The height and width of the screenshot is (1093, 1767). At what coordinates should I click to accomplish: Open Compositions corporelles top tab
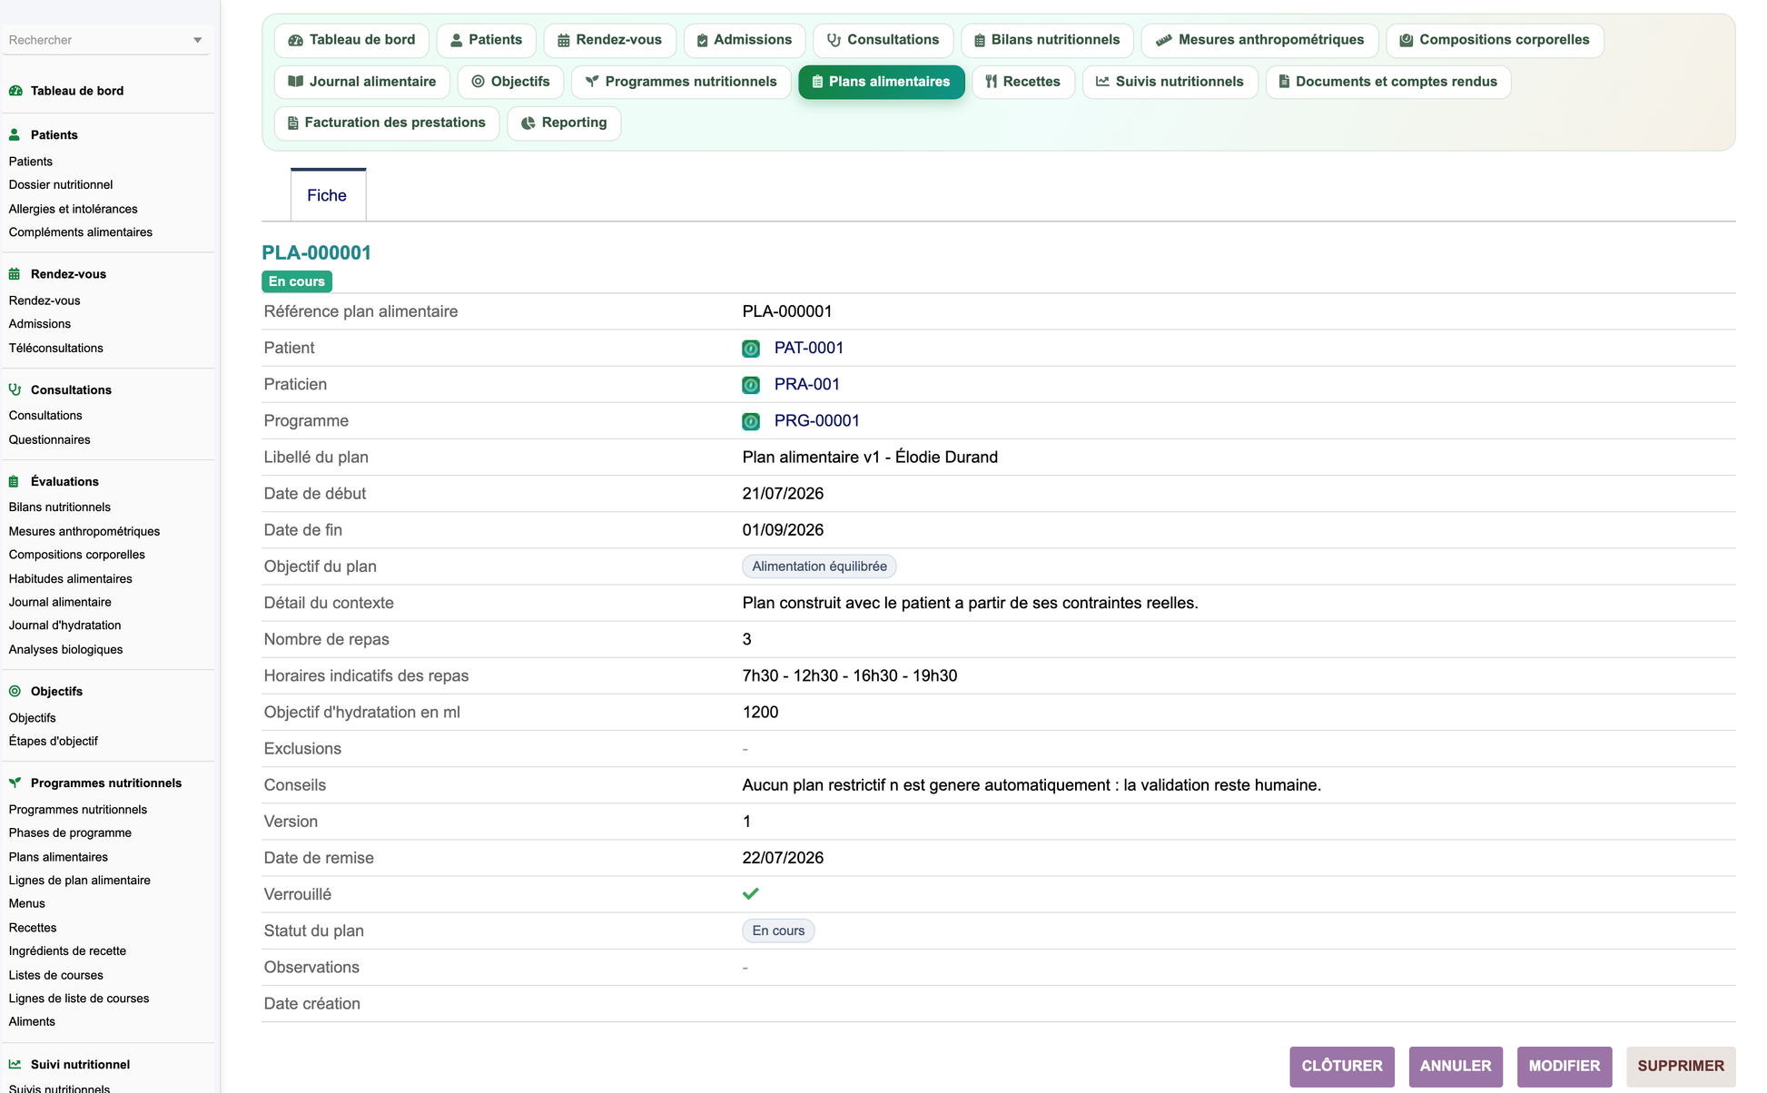point(1495,40)
